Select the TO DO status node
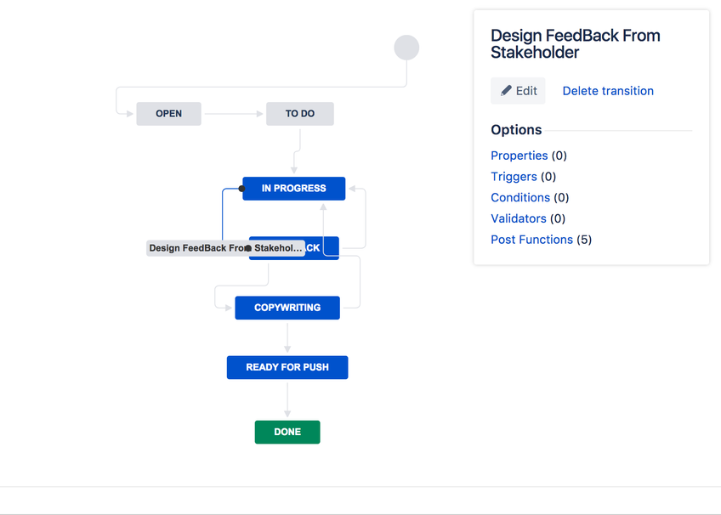 [300, 114]
